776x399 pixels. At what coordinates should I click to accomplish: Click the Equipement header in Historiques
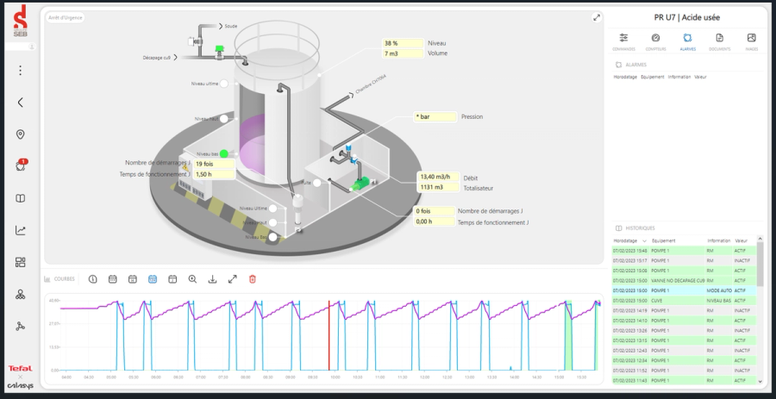click(664, 240)
